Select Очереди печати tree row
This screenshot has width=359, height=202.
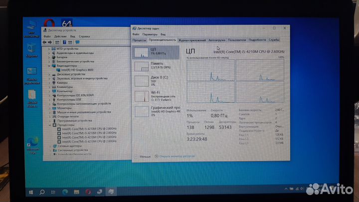[68, 117]
